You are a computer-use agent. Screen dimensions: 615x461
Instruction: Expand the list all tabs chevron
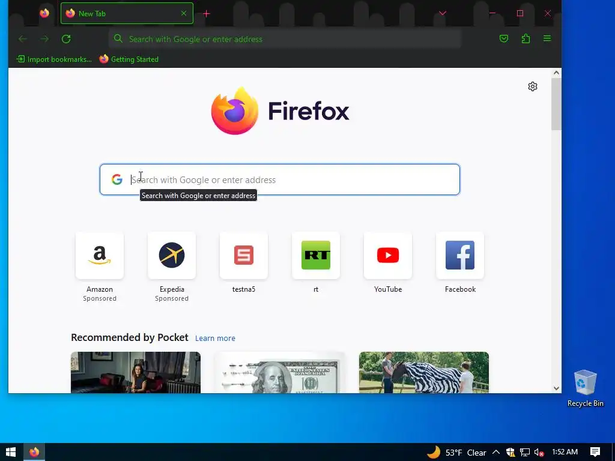443,13
